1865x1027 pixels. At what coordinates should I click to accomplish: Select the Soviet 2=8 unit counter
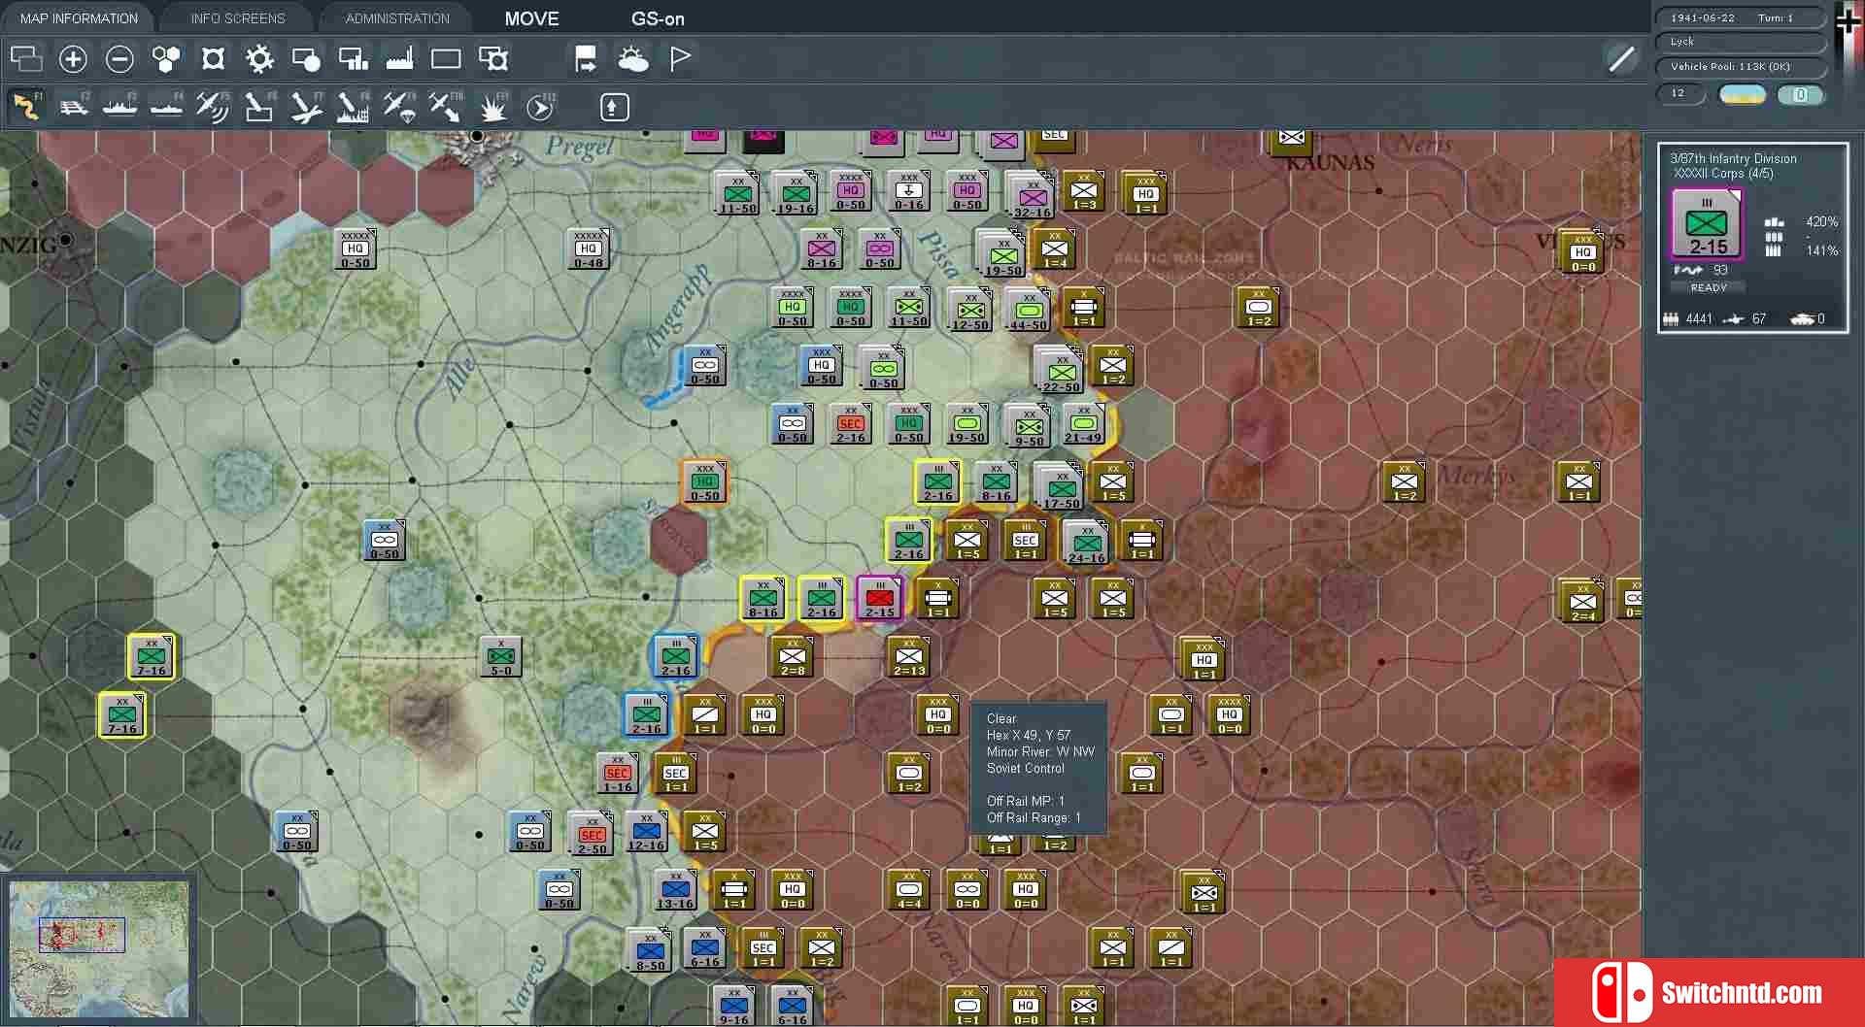click(793, 656)
